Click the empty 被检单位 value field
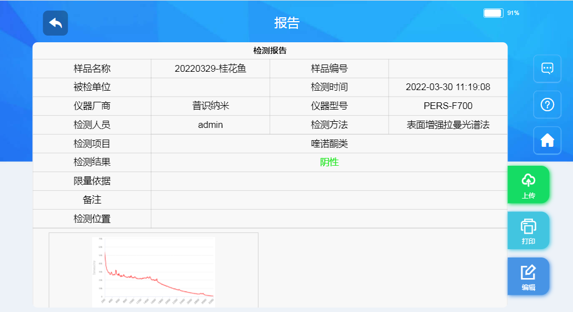This screenshot has height=312, width=573. 210,87
